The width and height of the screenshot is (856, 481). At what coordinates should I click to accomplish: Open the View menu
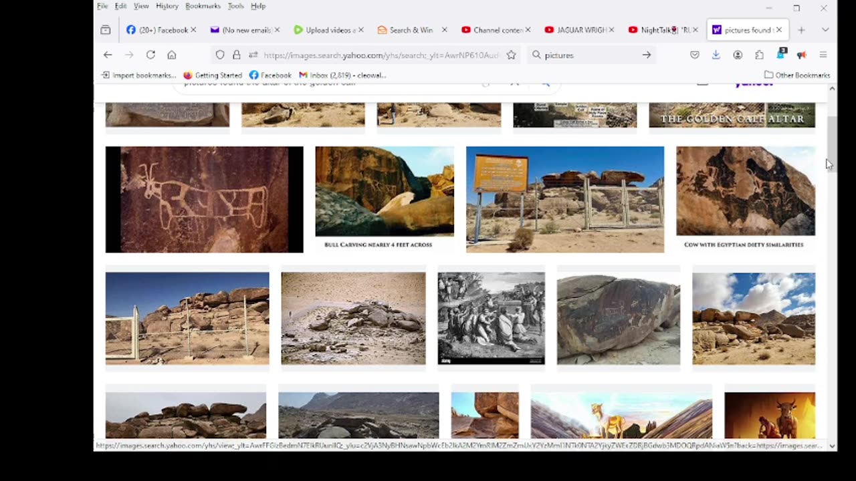pos(141,6)
